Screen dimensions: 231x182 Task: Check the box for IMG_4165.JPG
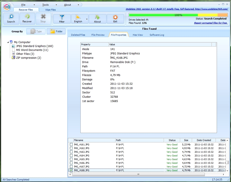(x=71, y=159)
